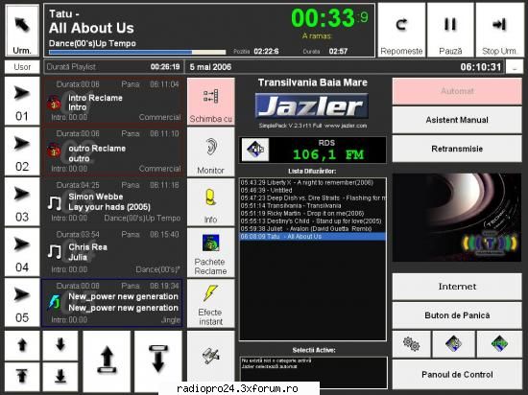Click the gears settings icon
This screenshot has width=528, height=395.
pyautogui.click(x=412, y=344)
